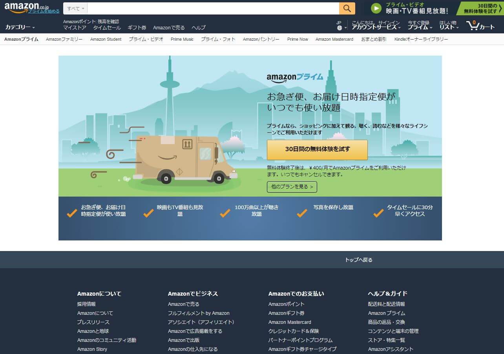This screenshot has width=504, height=354.
Task: Click the 写真を保存し放題 benefit text
Action: coord(333,208)
